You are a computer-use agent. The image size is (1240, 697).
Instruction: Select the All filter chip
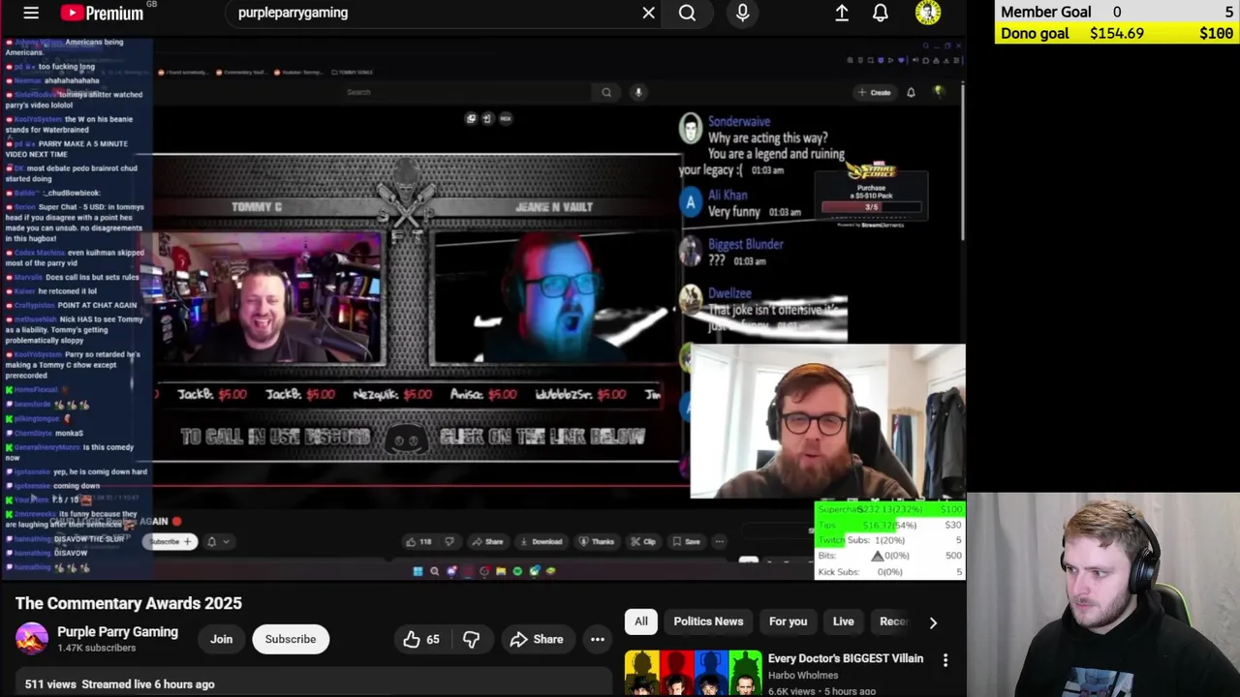pos(640,621)
